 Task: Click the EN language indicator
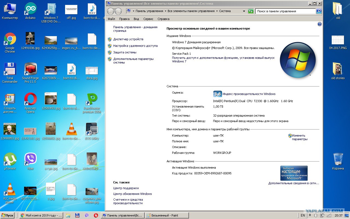(x=303, y=215)
